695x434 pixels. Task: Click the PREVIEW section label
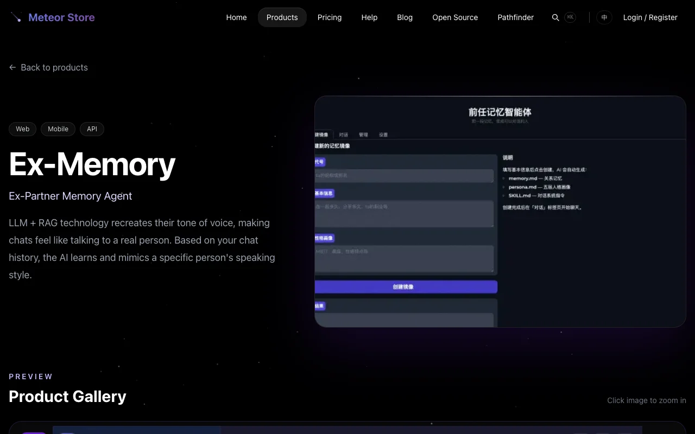click(31, 376)
